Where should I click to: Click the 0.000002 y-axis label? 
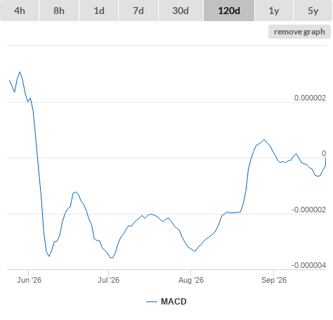tap(310, 98)
